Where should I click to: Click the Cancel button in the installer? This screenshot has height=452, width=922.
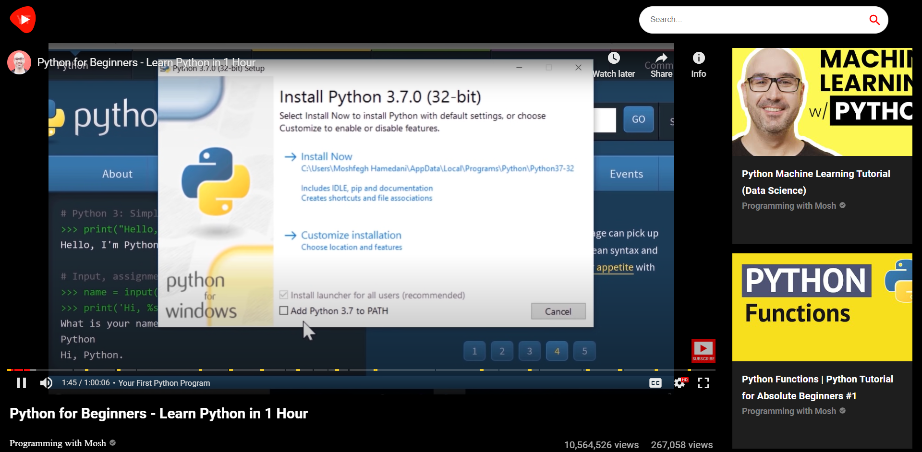[x=558, y=311]
